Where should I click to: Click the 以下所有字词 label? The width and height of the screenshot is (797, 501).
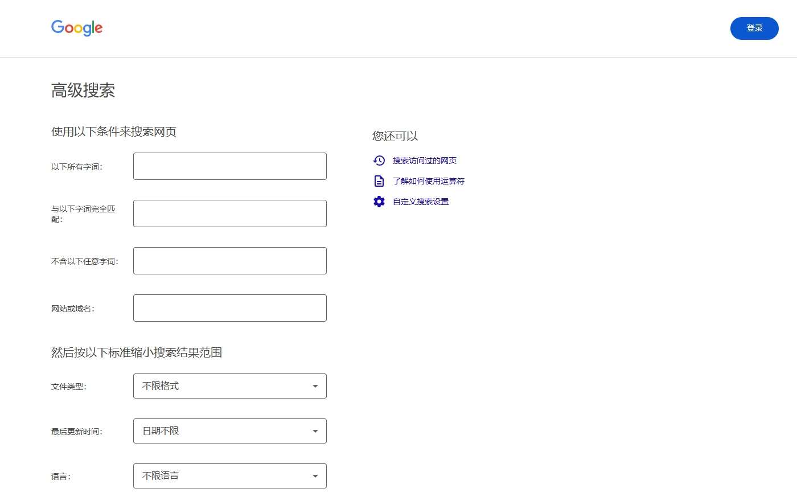(77, 167)
